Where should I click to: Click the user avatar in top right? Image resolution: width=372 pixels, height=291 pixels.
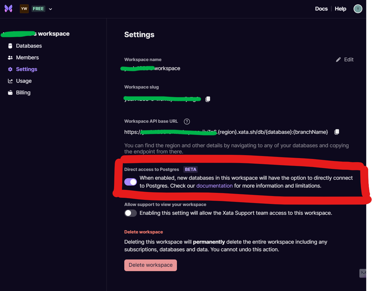358,9
